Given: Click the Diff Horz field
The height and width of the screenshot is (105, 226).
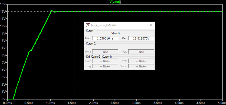Looking at the screenshot, I should (x=105, y=61).
